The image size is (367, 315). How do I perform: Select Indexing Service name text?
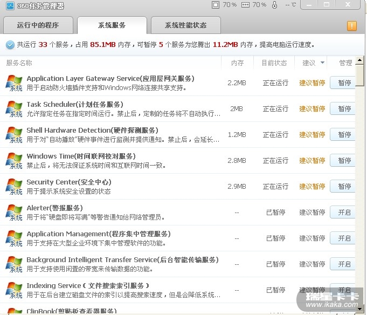88,286
